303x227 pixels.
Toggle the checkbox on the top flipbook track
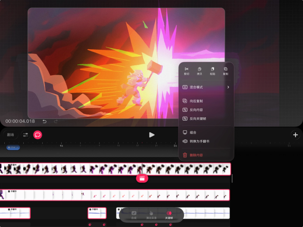tap(9, 165)
